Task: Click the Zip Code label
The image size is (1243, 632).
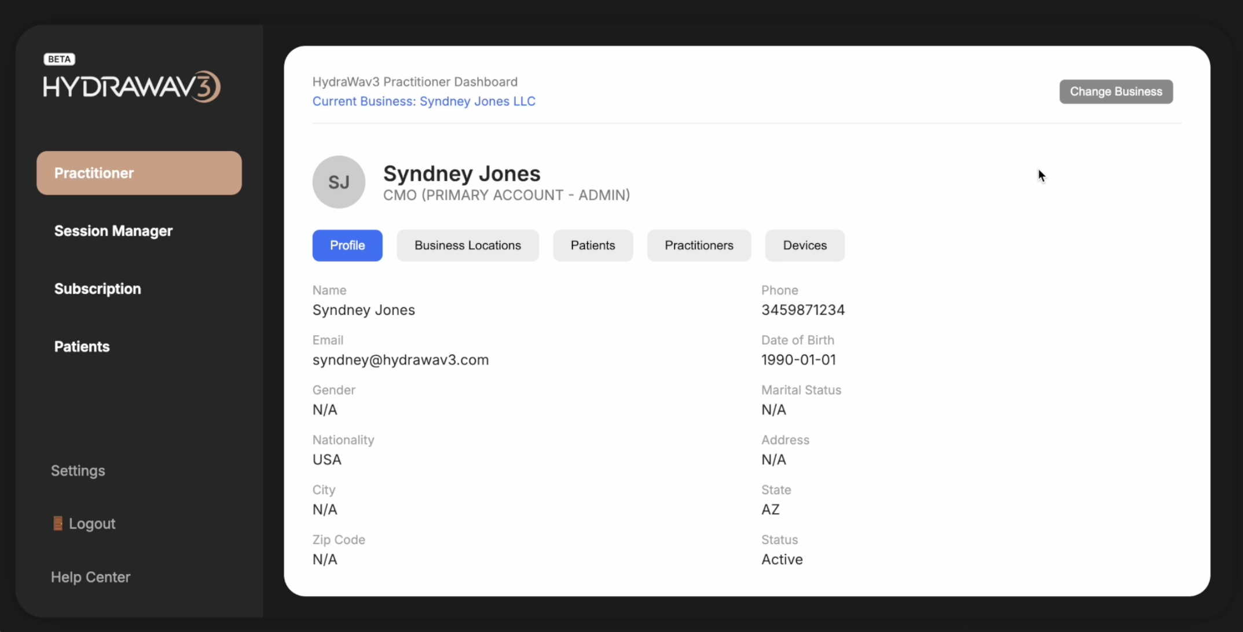Action: point(339,540)
